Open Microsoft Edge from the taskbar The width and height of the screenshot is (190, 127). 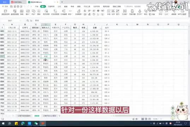[23, 123]
